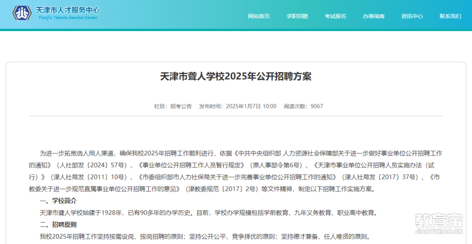Click the paragraph line starting 为进一步拓宽选人用人渠道
Image resolution: width=472 pixels, height=244 pixels.
(241, 153)
